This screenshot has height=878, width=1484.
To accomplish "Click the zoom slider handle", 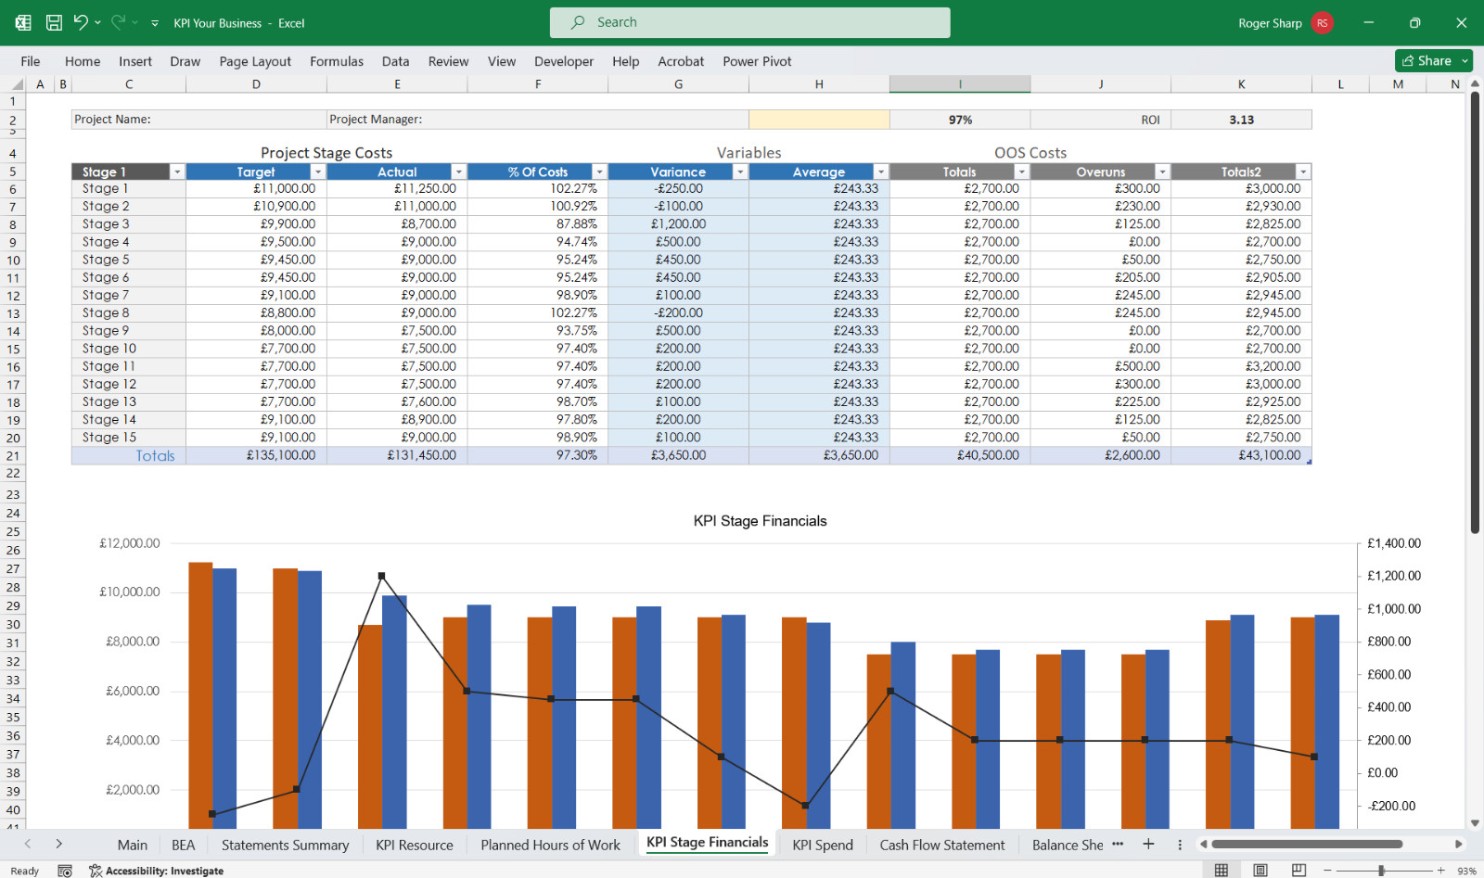I will click(1381, 871).
